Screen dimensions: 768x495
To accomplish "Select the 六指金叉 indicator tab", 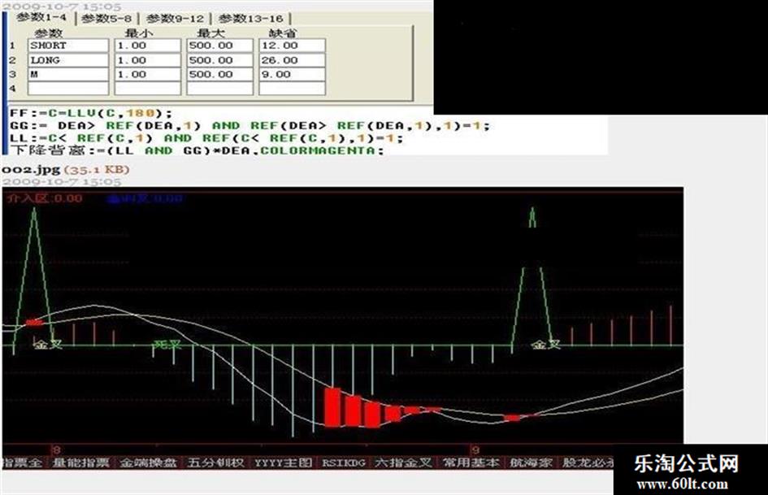I will (x=404, y=462).
